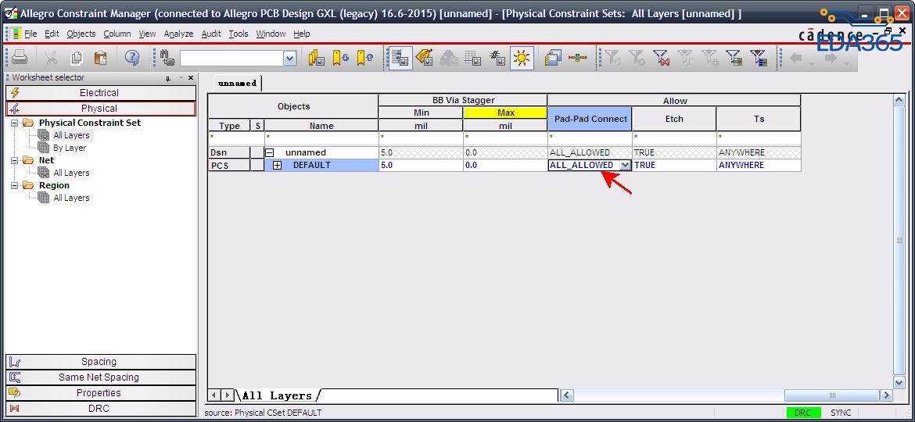This screenshot has height=422, width=915.
Task: Click SYNC in the status bar
Action: click(840, 413)
